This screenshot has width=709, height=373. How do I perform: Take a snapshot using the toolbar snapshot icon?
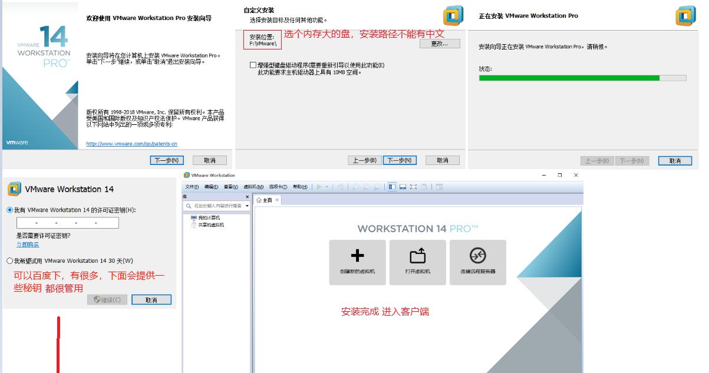pos(356,187)
